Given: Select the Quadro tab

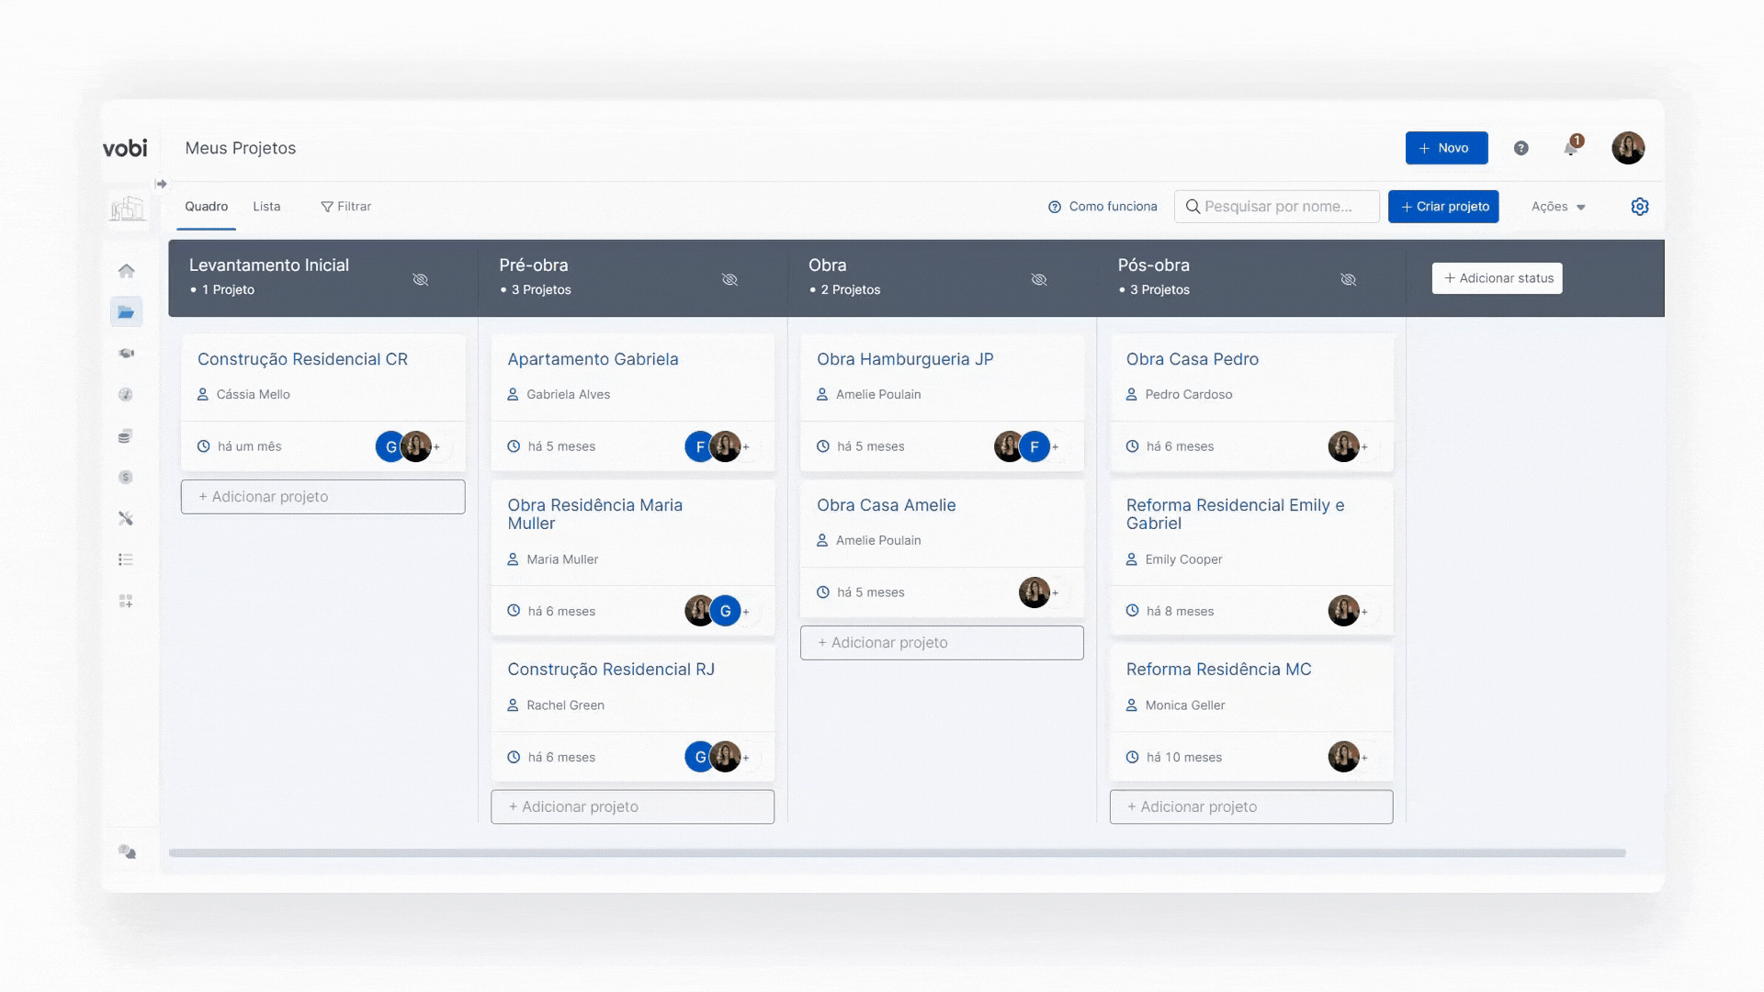Looking at the screenshot, I should click(206, 207).
